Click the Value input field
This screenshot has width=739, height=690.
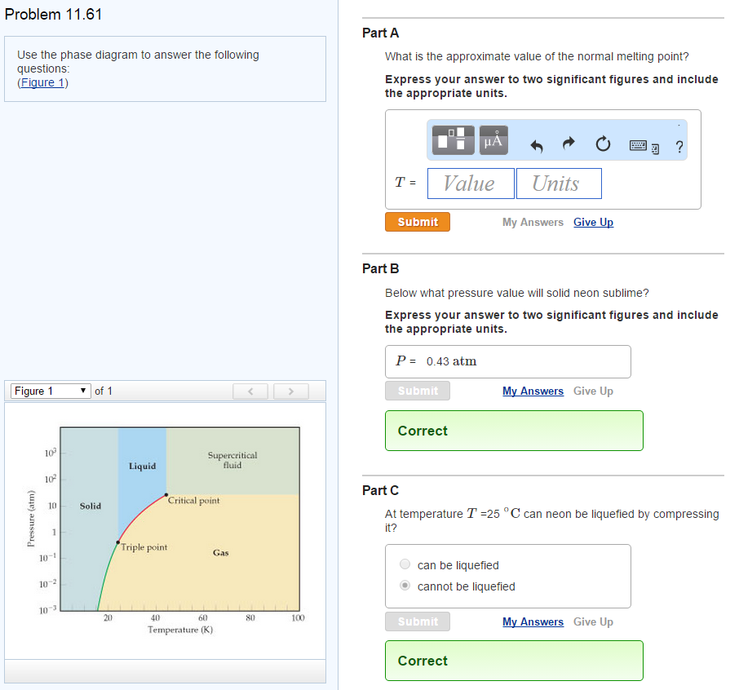(x=471, y=183)
